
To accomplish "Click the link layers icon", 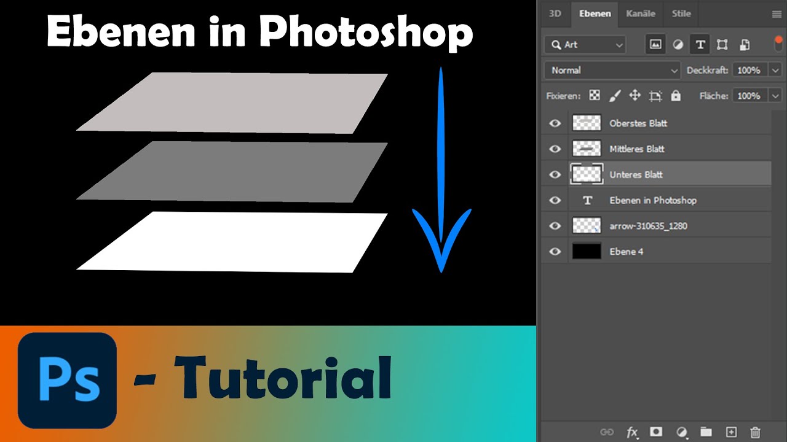I will point(607,432).
